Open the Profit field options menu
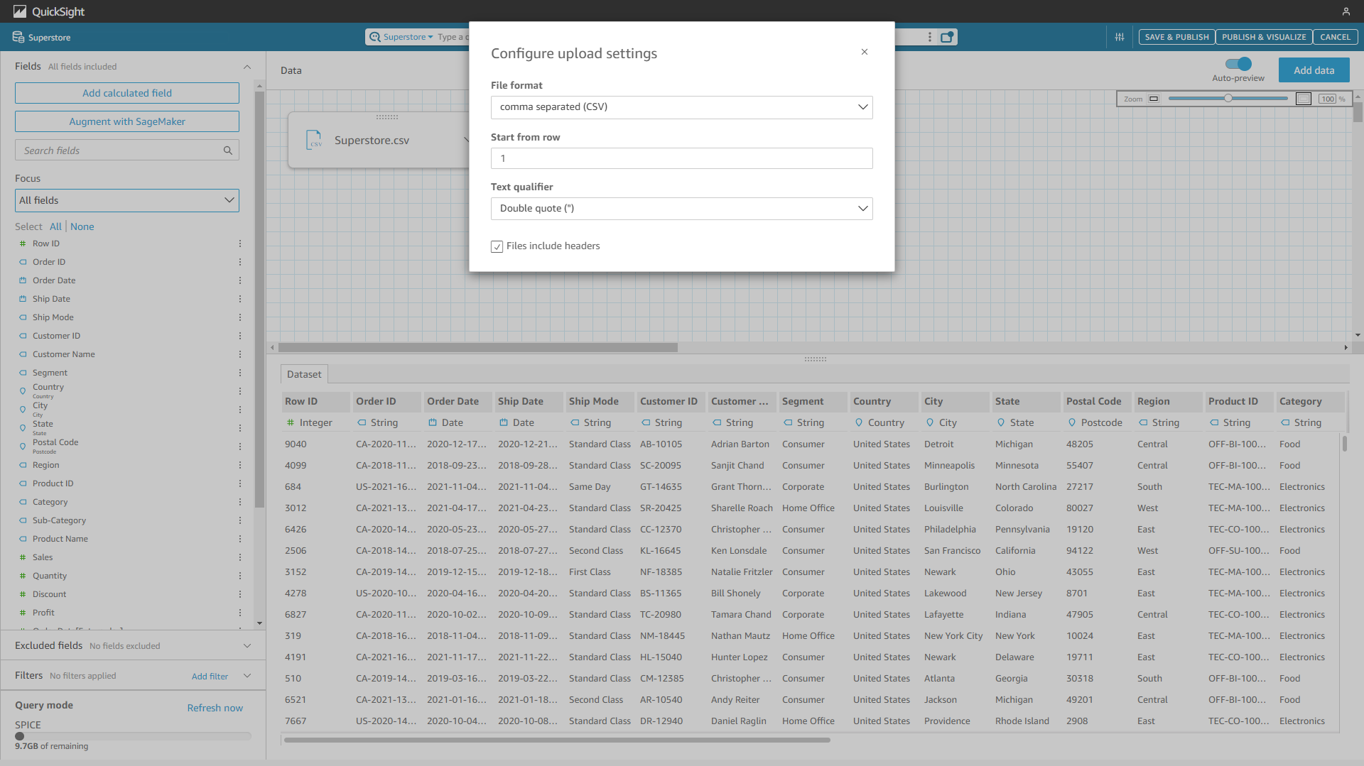 pos(240,613)
